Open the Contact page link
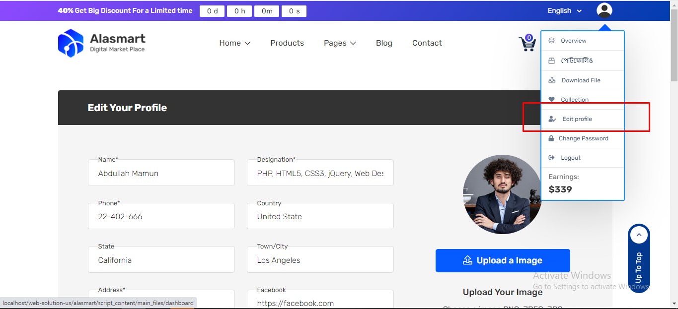 [427, 43]
